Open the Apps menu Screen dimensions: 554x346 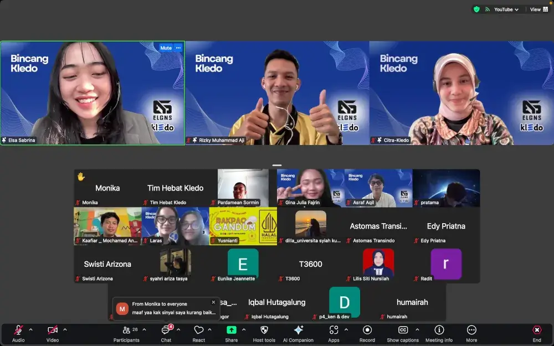[x=334, y=334]
